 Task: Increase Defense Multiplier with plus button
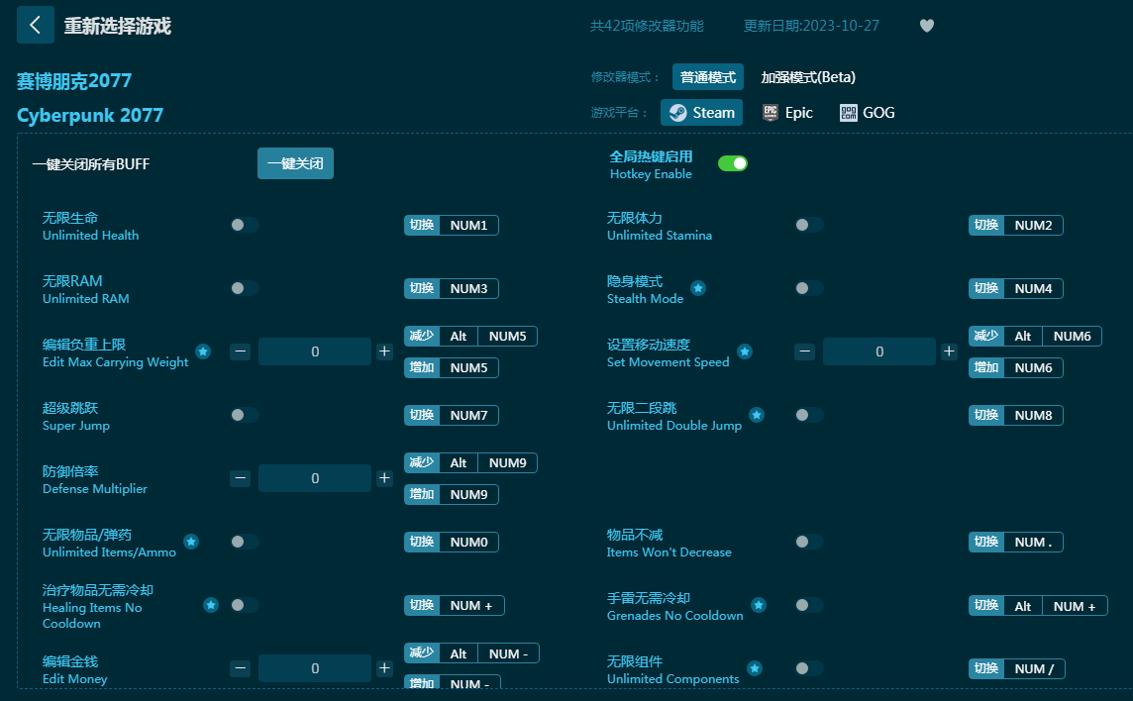tap(384, 478)
